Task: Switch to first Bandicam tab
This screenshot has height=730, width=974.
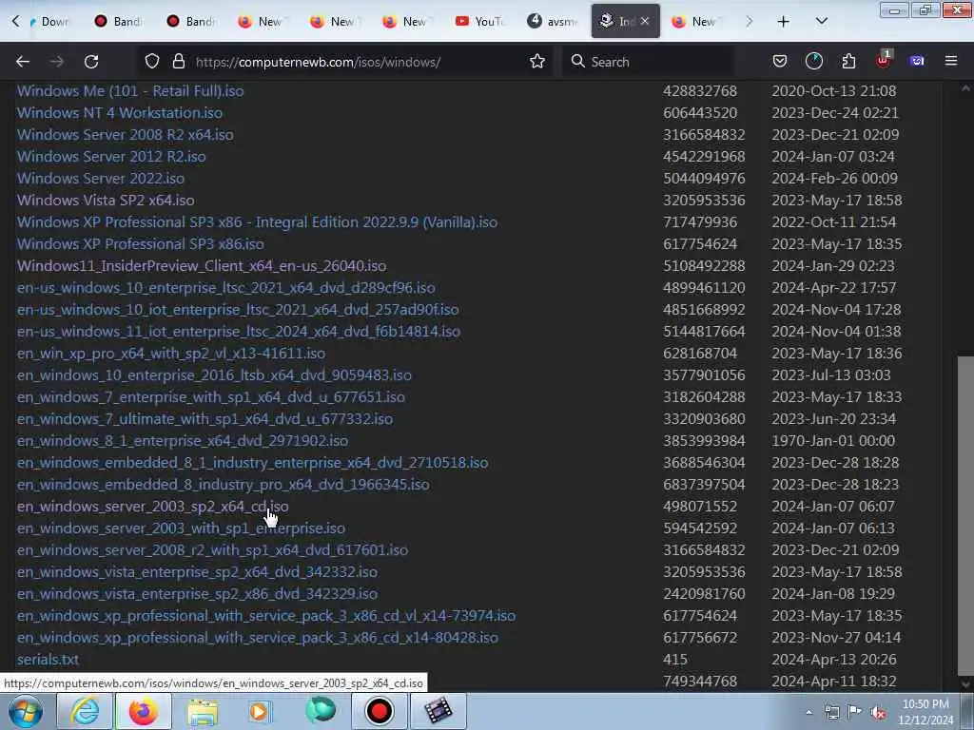Action: click(118, 22)
